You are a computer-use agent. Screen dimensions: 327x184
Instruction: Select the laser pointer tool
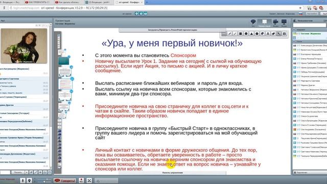point(279,34)
